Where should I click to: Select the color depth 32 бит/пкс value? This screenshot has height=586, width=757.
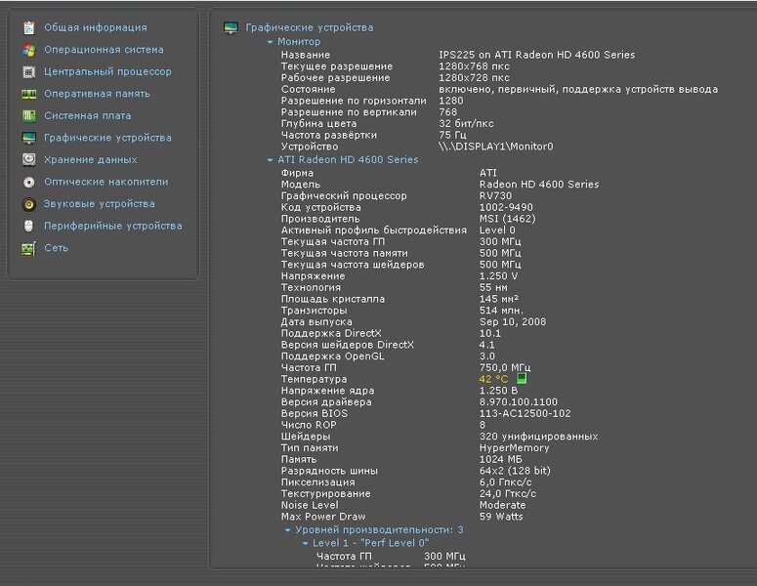coord(466,123)
